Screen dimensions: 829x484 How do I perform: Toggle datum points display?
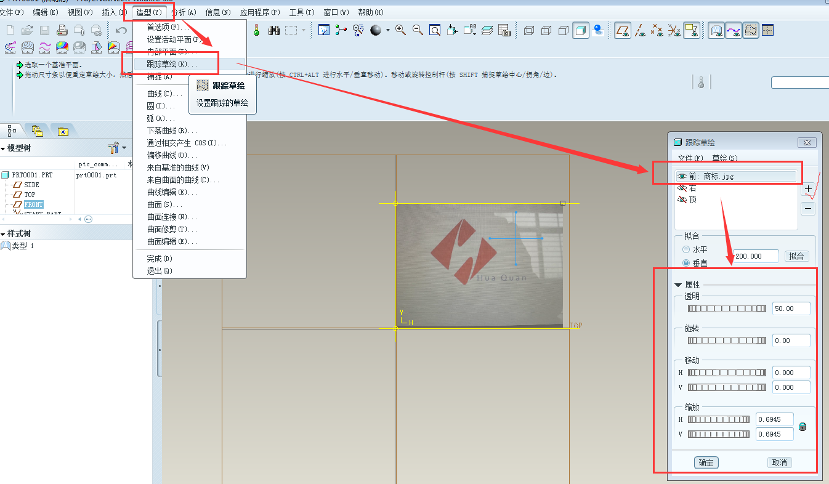point(657,30)
